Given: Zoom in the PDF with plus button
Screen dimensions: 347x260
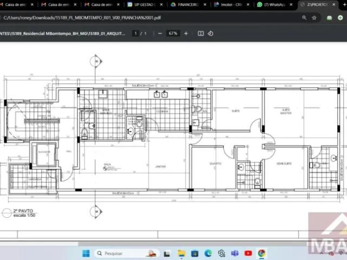Looking at the screenshot, I should point(186,34).
